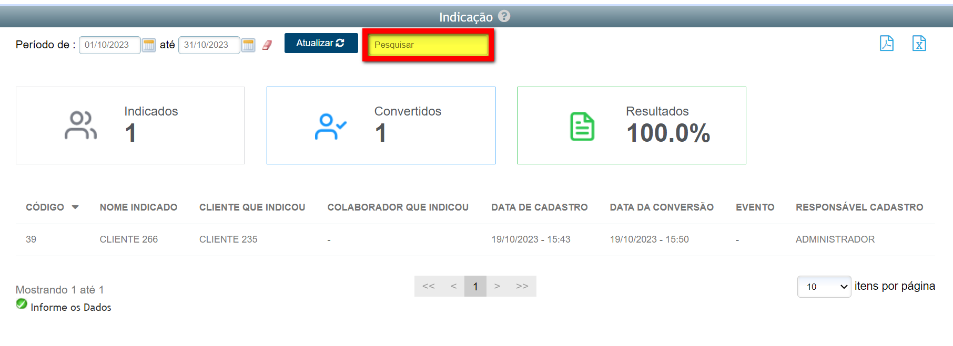
Task: Open the start date calendar picker
Action: tap(149, 45)
